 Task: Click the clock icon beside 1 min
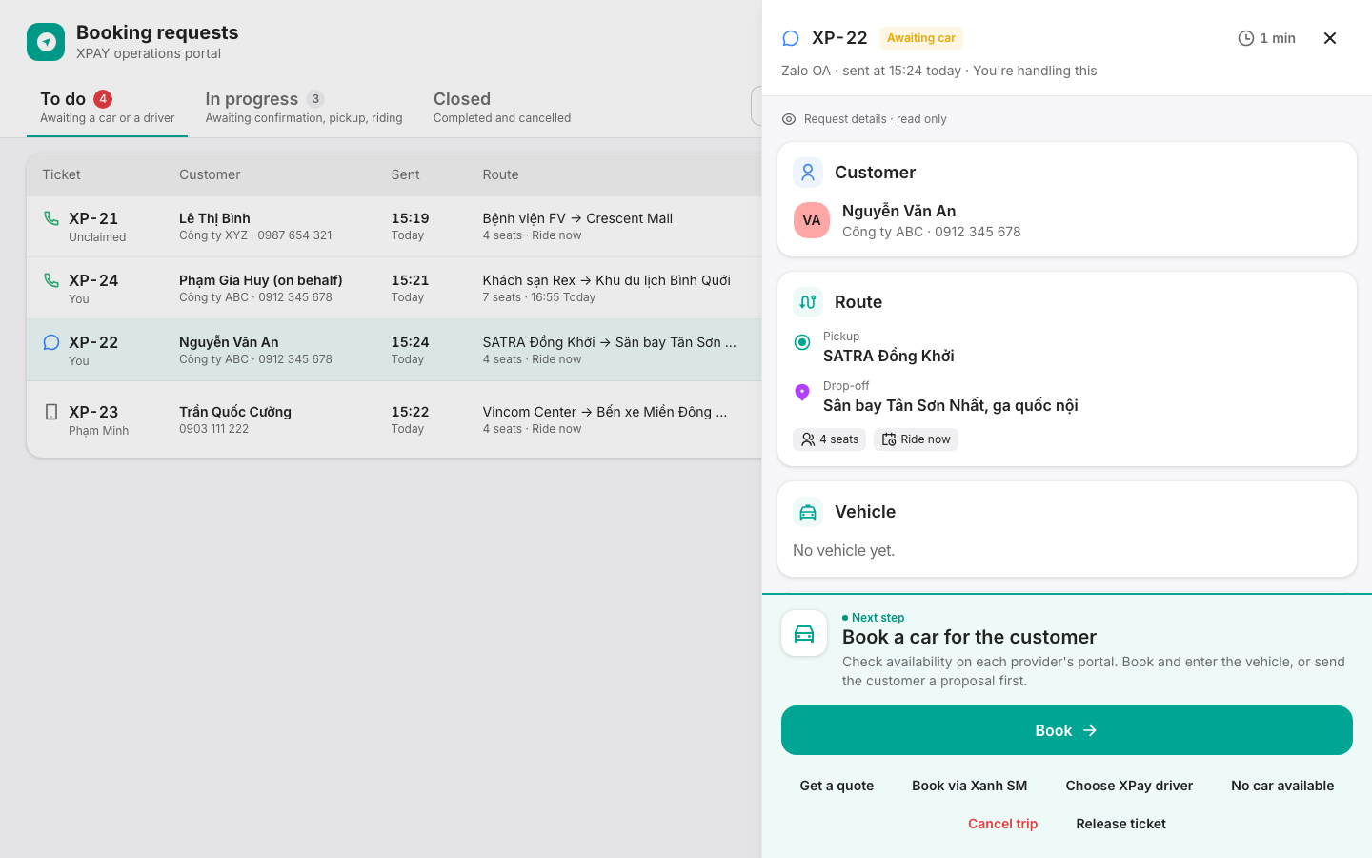pyautogui.click(x=1245, y=38)
